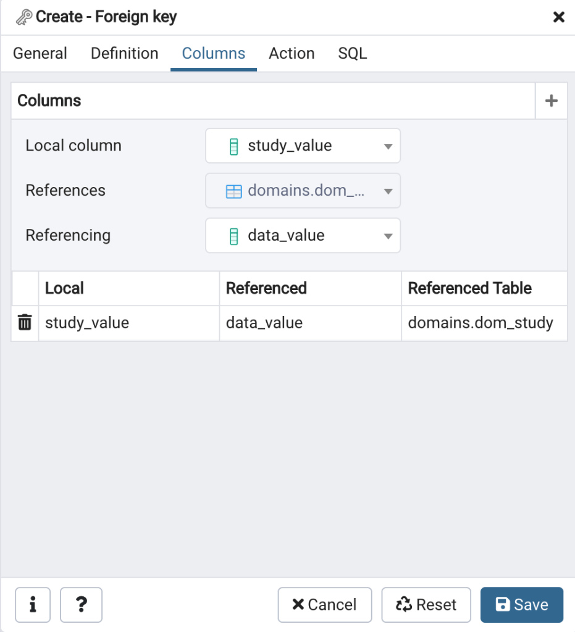The width and height of the screenshot is (575, 632).
Task: Click the foreign key icon in title
Action: (x=23, y=17)
